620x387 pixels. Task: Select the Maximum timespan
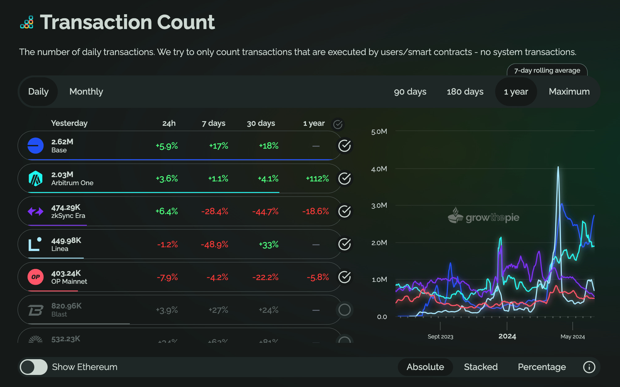coord(569,91)
